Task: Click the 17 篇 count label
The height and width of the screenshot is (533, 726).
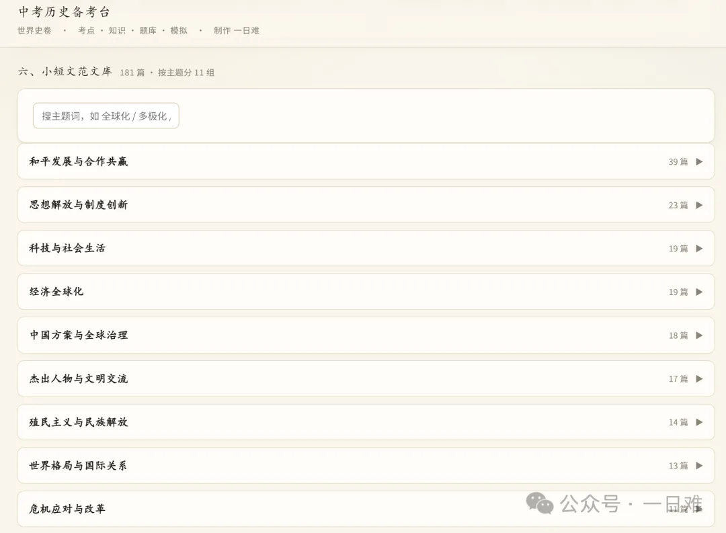Action: click(x=678, y=379)
